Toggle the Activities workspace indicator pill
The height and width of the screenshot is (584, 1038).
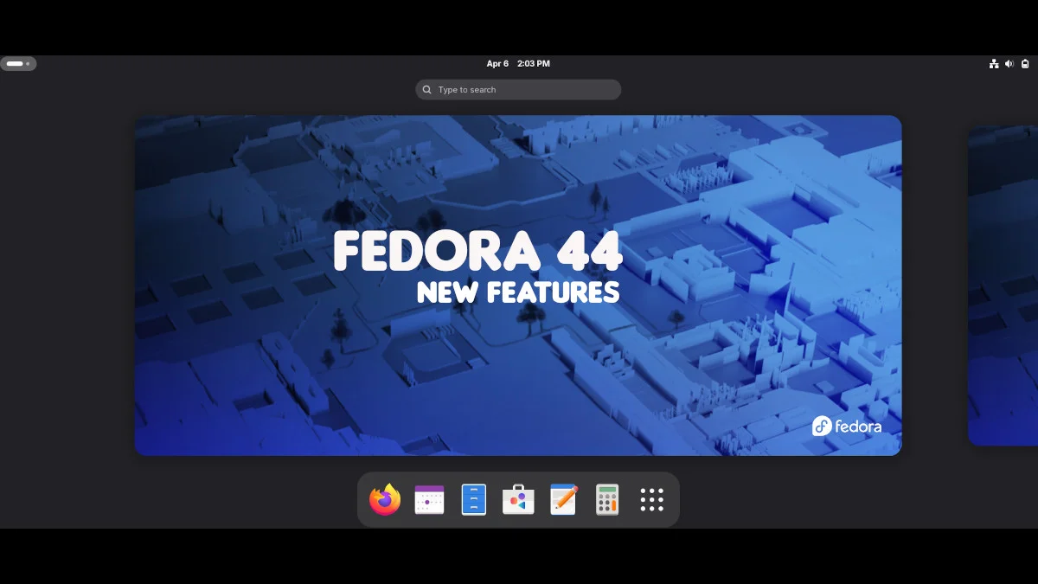point(18,64)
